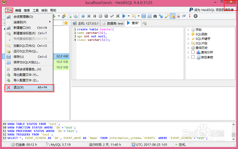238x149 pixels.
Task: Select 会话管理器(O) menu entry
Action: click(x=29, y=17)
